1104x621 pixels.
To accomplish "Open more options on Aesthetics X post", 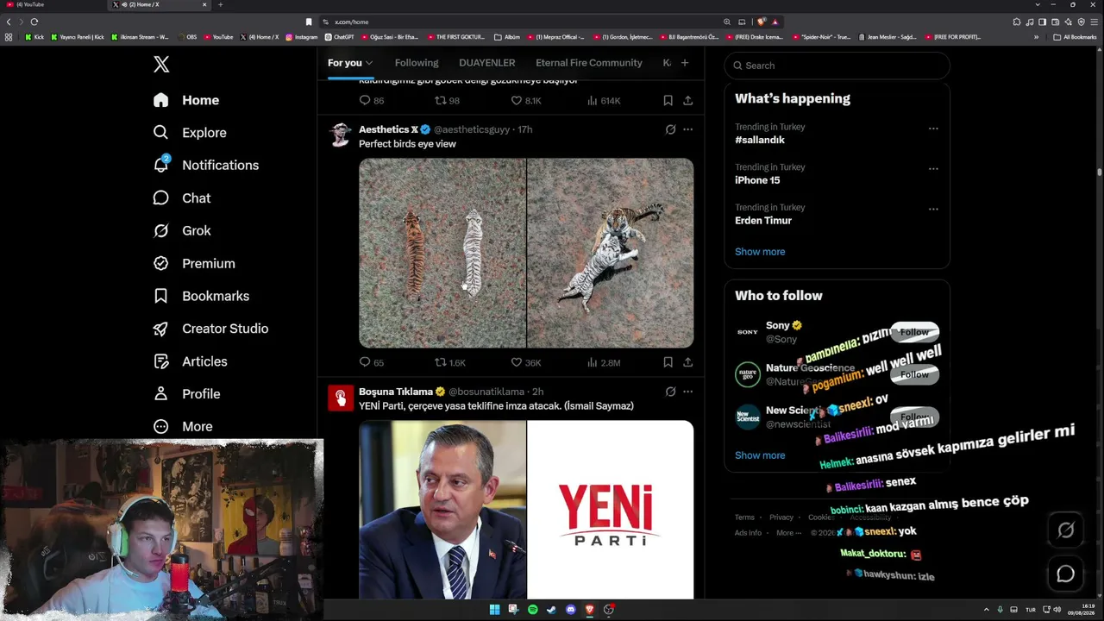I will coord(687,129).
